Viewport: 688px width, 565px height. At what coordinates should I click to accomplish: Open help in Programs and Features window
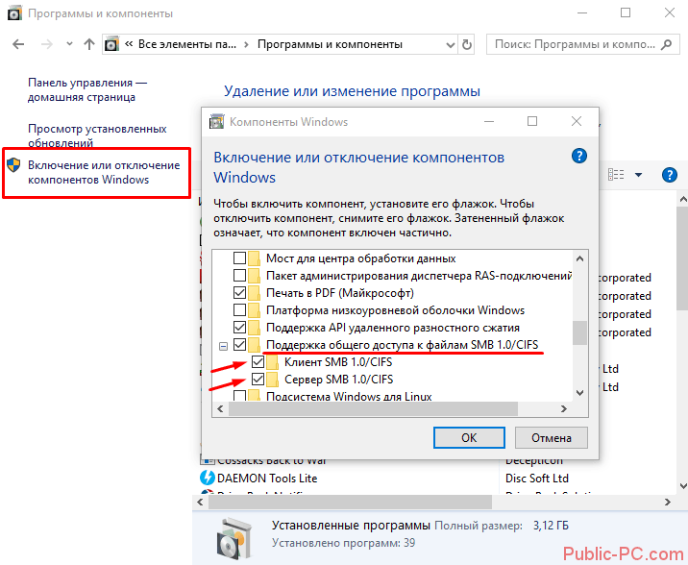669,175
